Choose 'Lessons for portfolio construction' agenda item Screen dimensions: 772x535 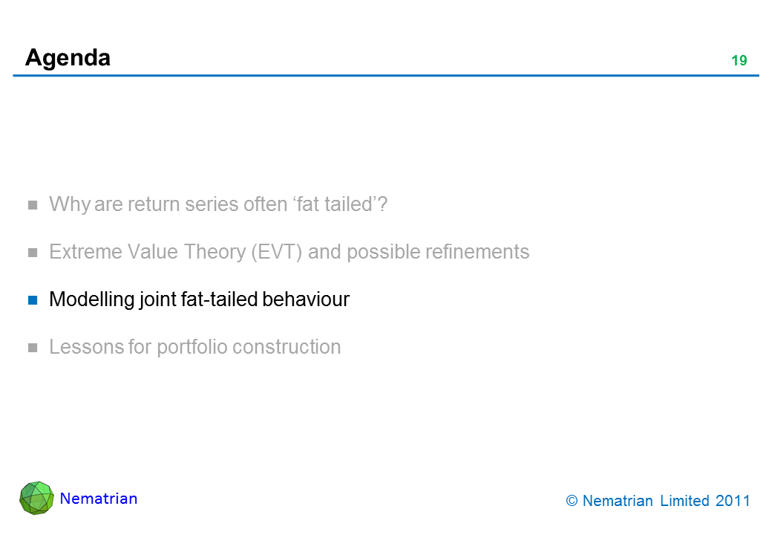coord(194,347)
